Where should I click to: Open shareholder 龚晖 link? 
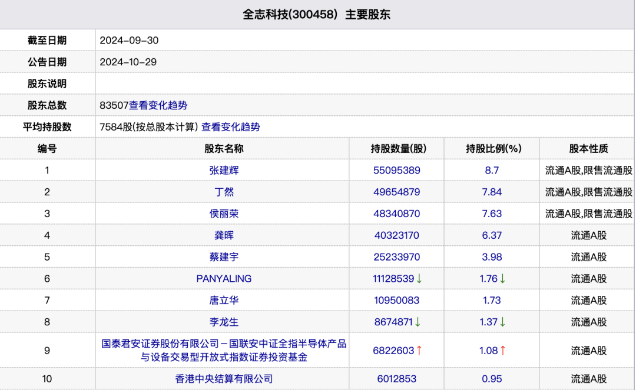224,235
